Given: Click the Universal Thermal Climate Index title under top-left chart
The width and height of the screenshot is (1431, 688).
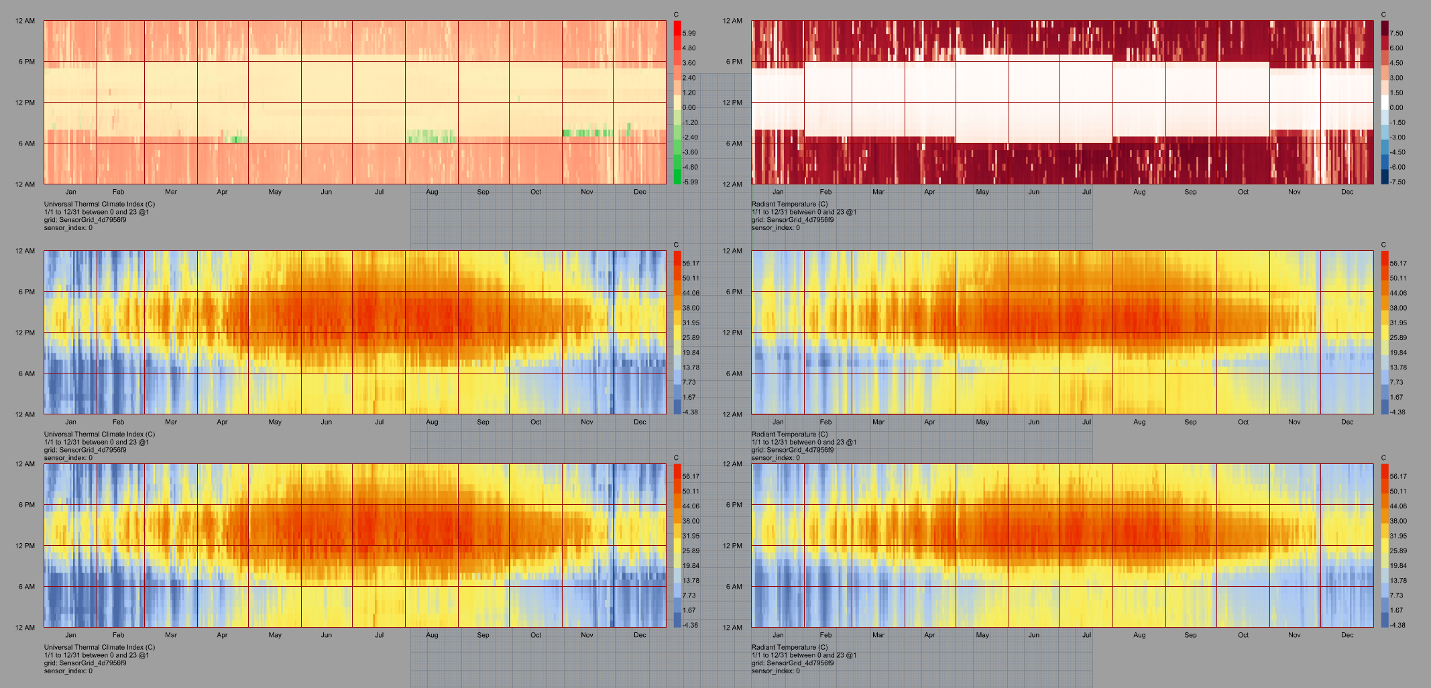Looking at the screenshot, I should [x=99, y=204].
